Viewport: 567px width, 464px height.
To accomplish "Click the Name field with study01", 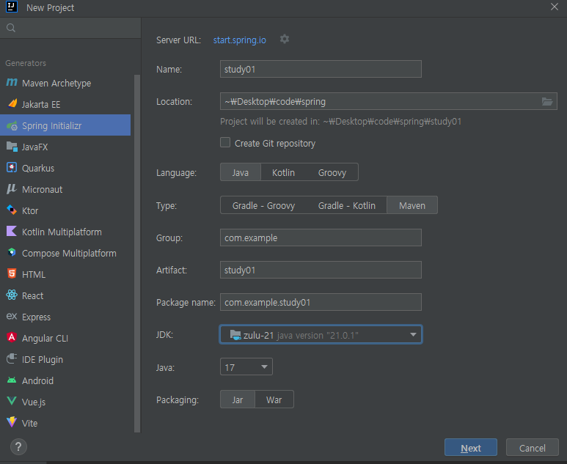I will coord(321,69).
